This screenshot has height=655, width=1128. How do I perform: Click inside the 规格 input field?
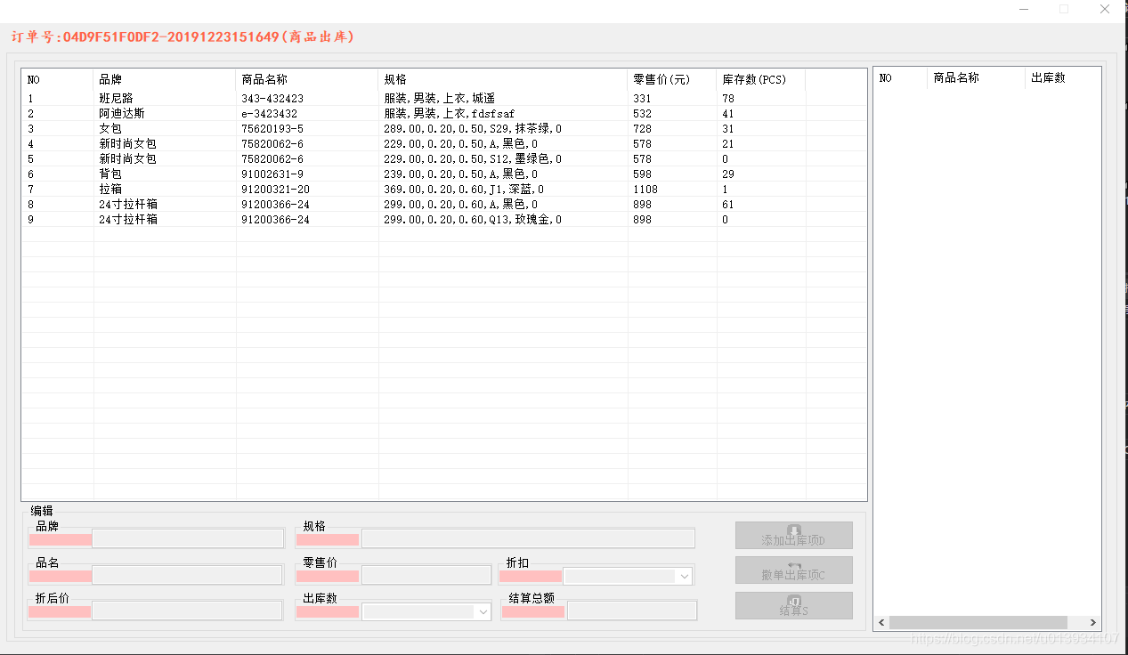coord(525,538)
